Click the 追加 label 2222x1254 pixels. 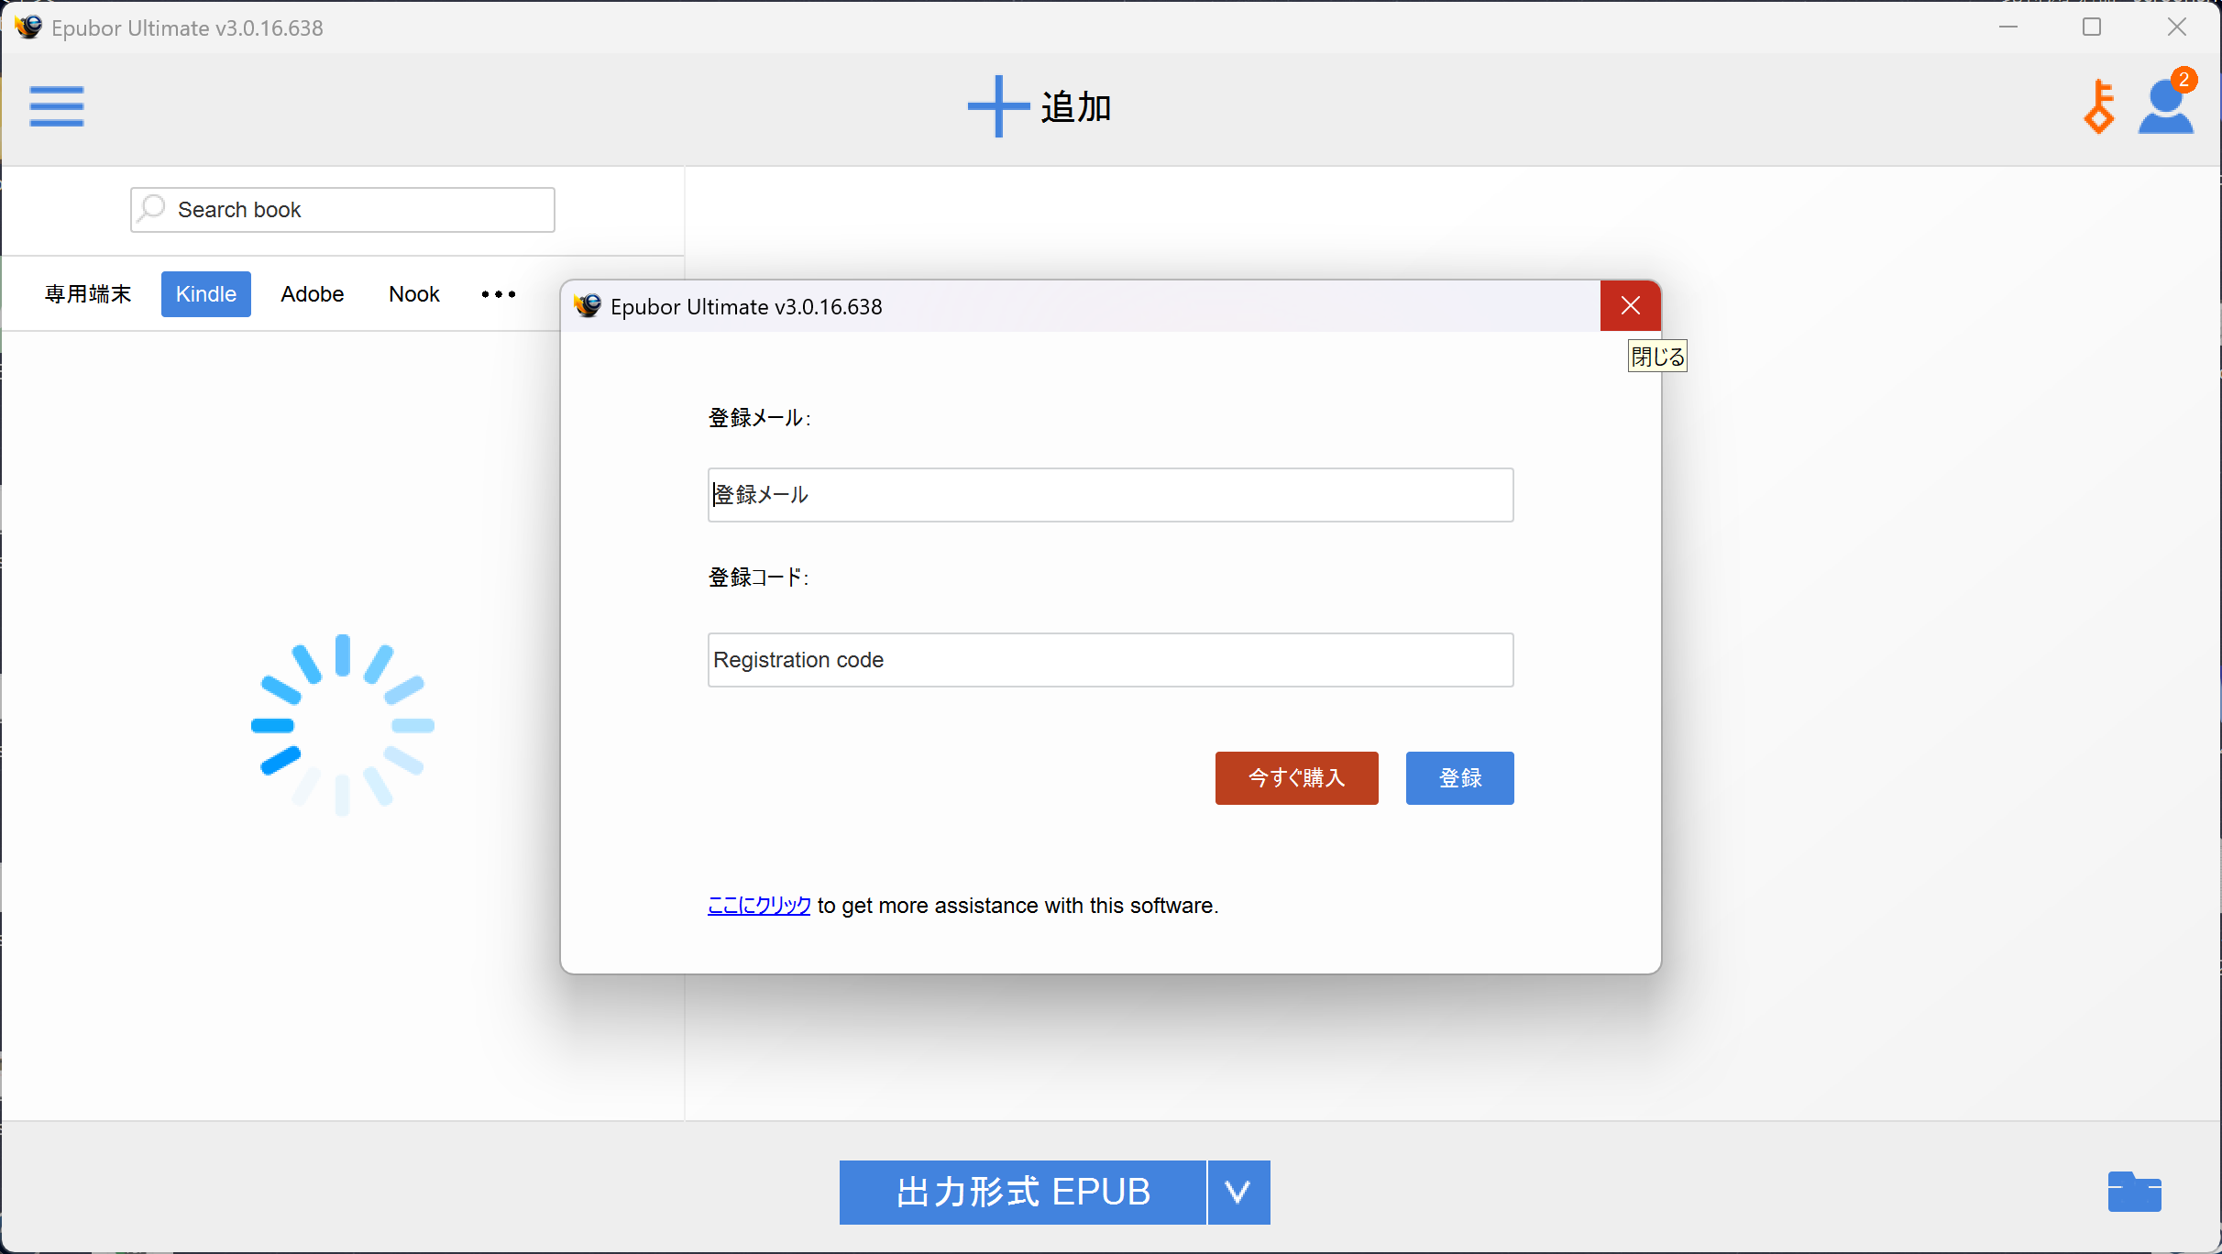click(1076, 107)
